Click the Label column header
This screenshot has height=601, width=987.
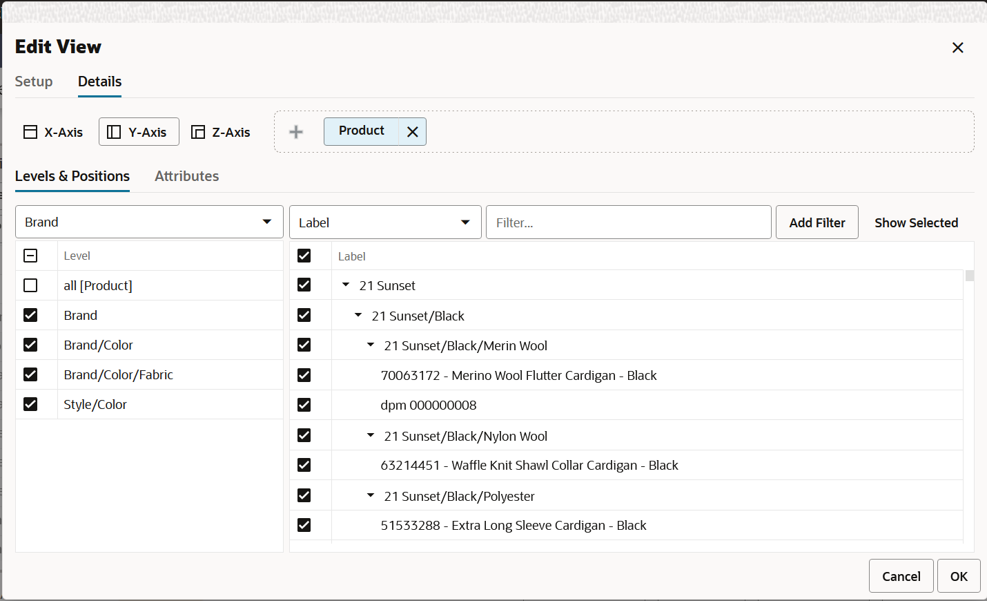coord(352,256)
